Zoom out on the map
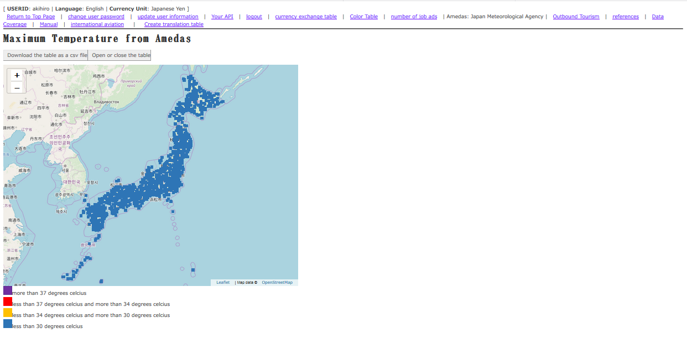687x338 pixels. coord(17,88)
